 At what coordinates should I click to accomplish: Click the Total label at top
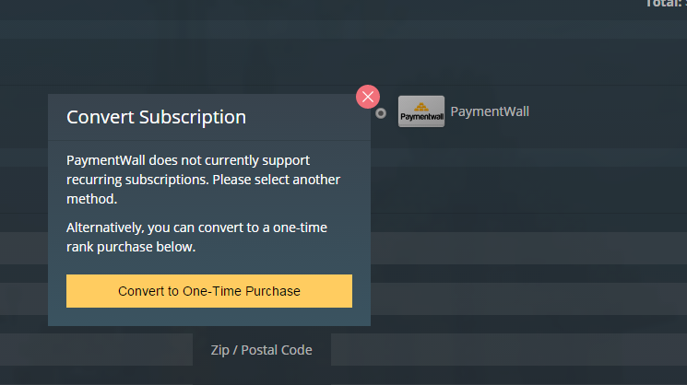click(x=666, y=4)
